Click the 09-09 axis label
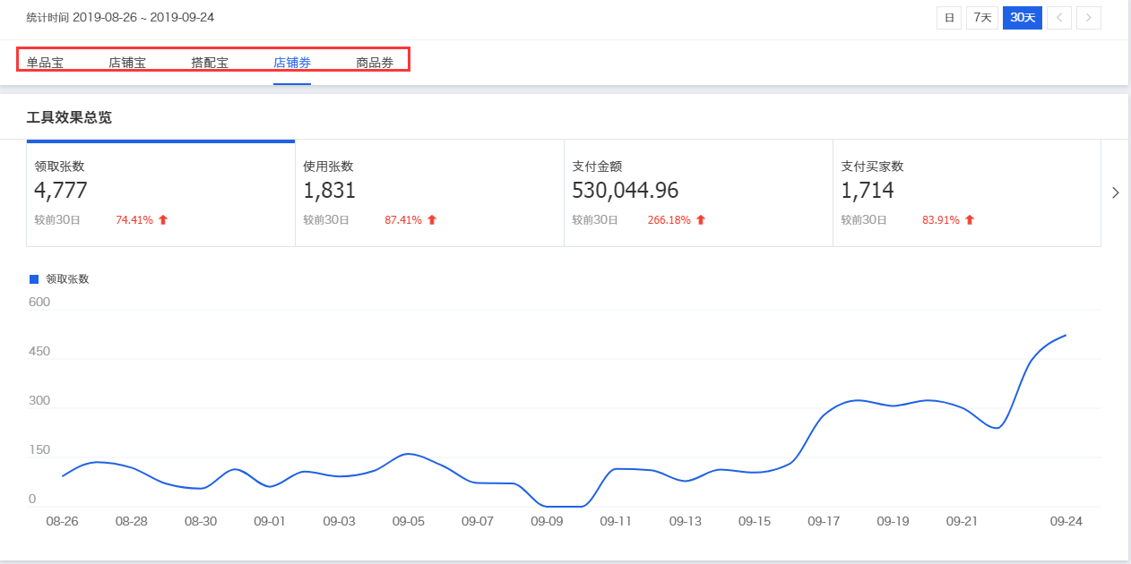This screenshot has height=564, width=1131. pos(547,522)
